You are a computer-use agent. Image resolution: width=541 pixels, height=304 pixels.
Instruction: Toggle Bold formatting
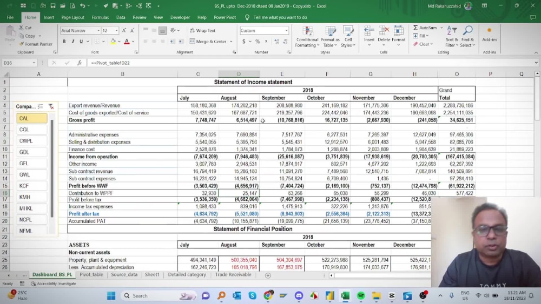click(64, 42)
